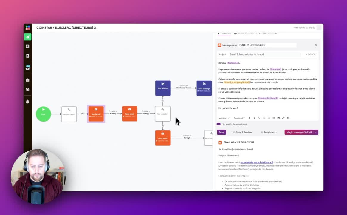This screenshot has height=215, width=347.
Task: Click the COINSTAR / E.LECLERC campaign title
Action: 67,28
